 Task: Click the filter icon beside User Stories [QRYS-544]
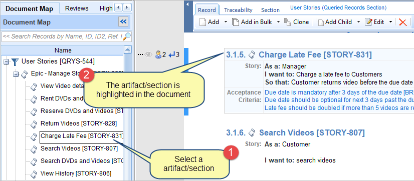point(15,62)
